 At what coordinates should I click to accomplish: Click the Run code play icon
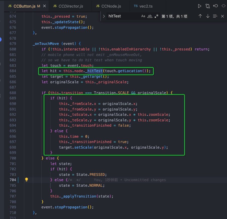[200, 6]
